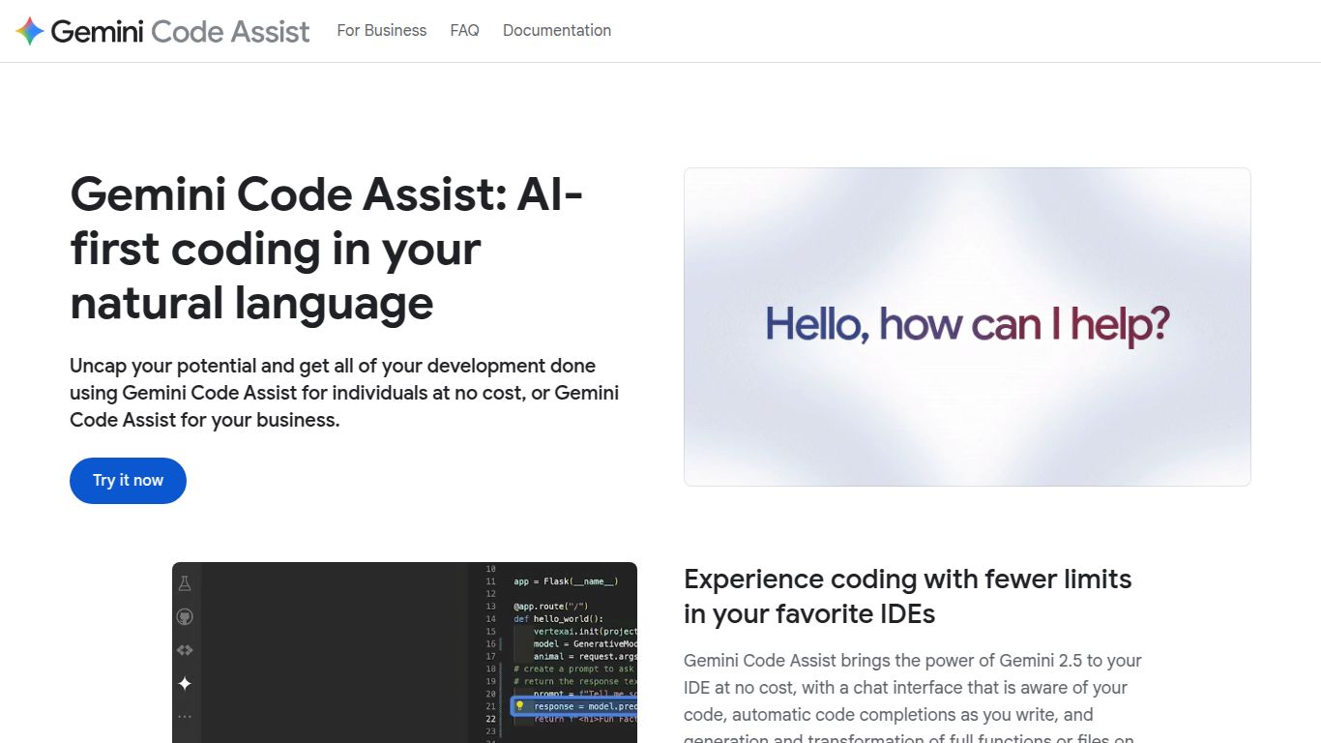Select the code brackets icon in the sidebar

[184, 650]
